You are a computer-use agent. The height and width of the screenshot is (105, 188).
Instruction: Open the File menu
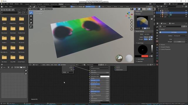pos(4,4)
